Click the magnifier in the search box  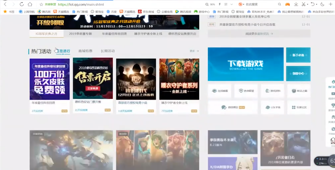click(x=279, y=5)
